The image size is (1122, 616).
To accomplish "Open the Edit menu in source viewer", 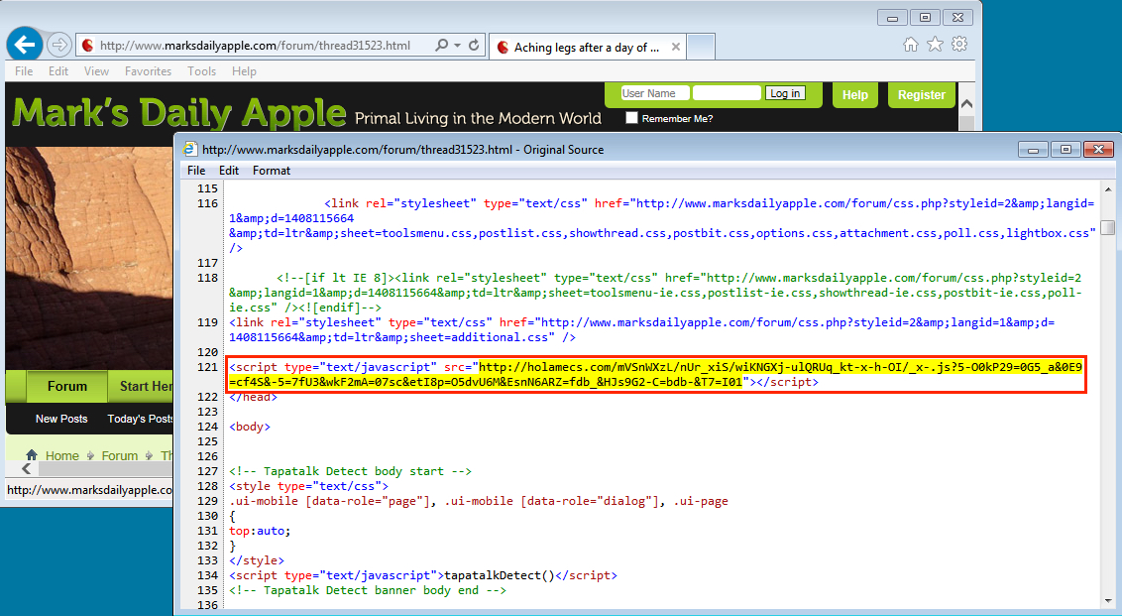I will pyautogui.click(x=229, y=171).
